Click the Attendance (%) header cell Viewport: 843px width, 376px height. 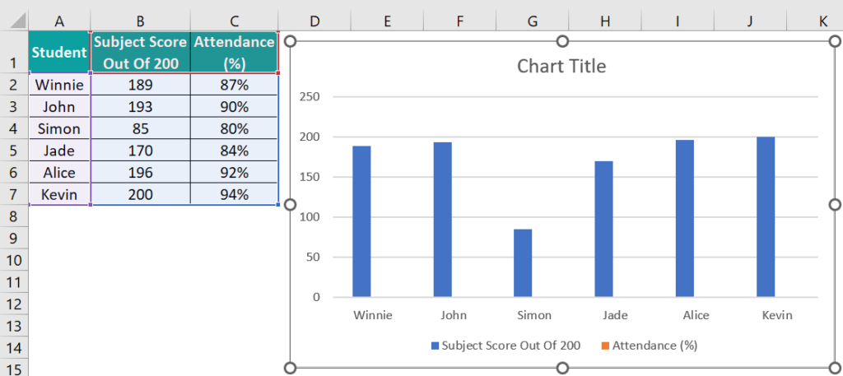[x=234, y=53]
